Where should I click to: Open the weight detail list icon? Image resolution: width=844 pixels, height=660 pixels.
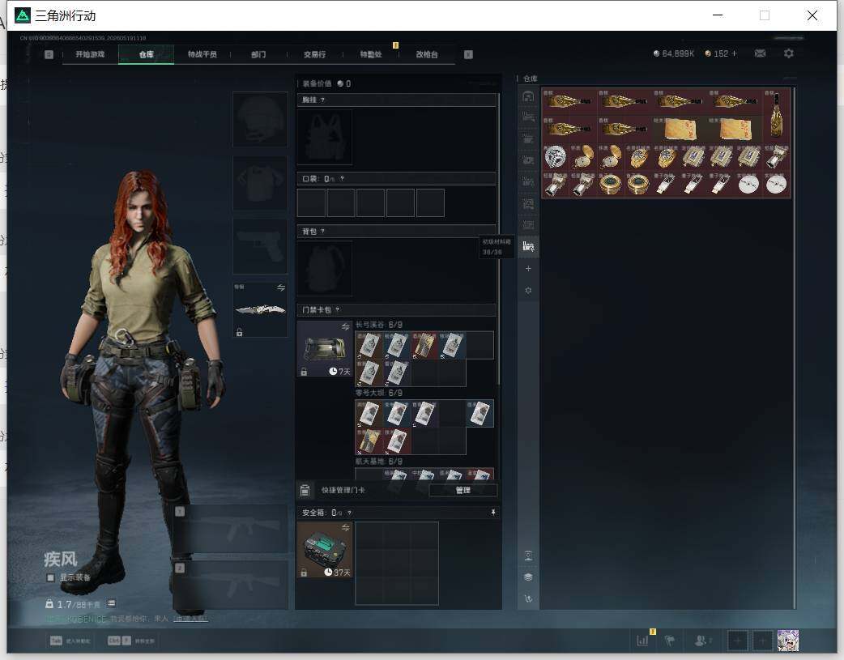coord(111,603)
